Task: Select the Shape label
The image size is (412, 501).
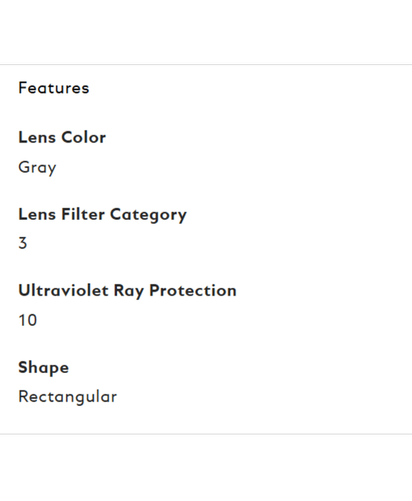Action: [x=44, y=367]
